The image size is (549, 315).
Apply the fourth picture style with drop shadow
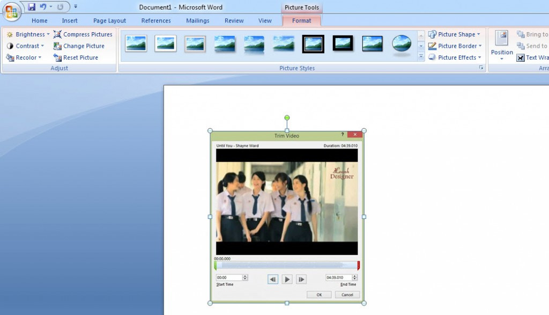point(225,44)
